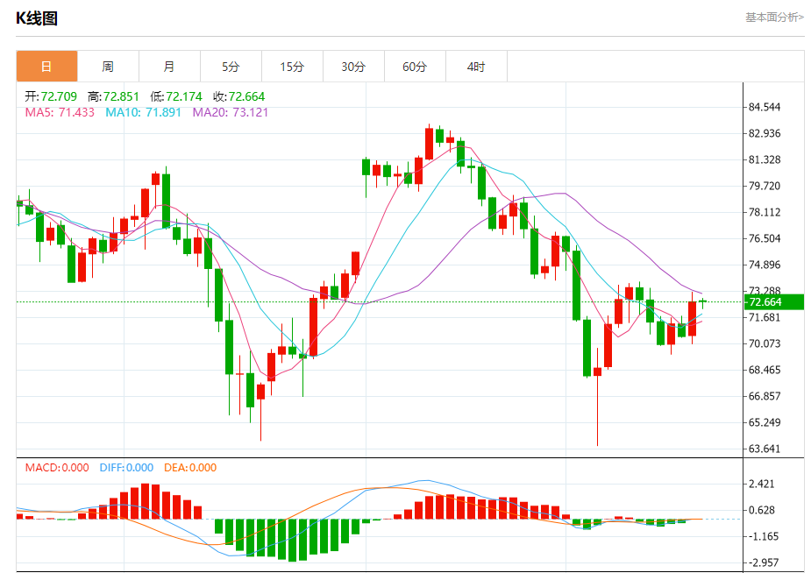Click the 79.720 price axis label

tap(765, 186)
